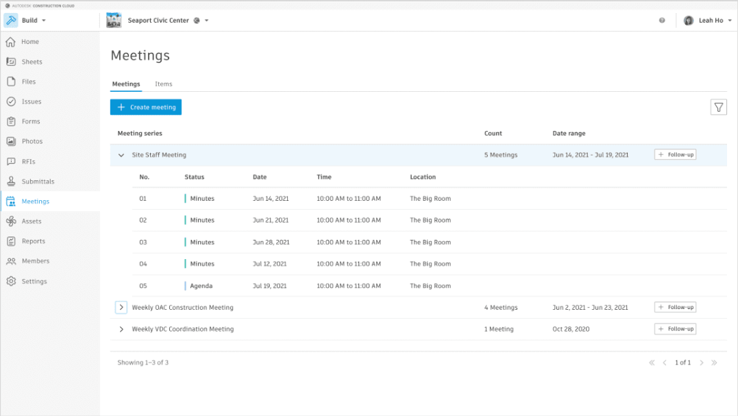Open the filter funnel icon
Screen dimensions: 738x416
[x=718, y=108]
